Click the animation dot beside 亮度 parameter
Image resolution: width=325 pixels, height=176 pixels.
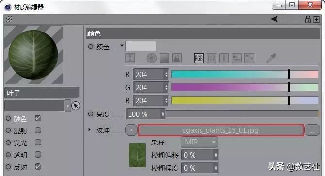[91, 114]
